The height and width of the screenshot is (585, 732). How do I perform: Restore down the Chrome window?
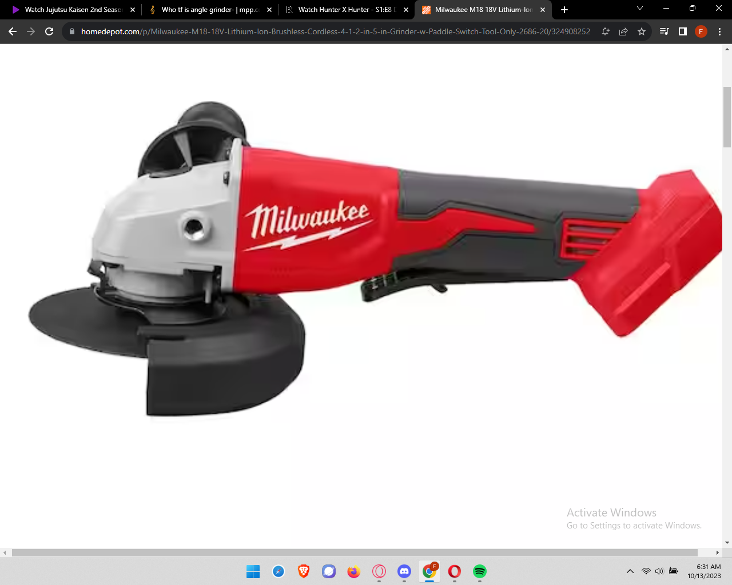point(693,9)
